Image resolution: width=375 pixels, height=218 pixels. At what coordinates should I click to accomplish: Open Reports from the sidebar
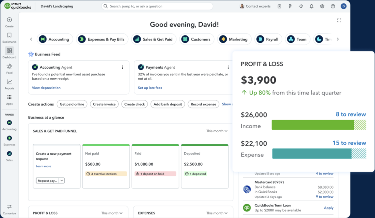tap(9, 82)
